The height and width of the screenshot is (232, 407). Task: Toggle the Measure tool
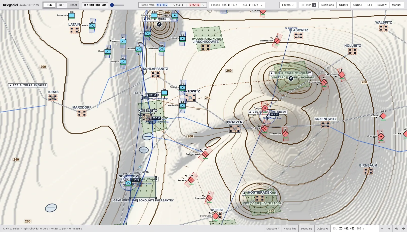(x=273, y=228)
